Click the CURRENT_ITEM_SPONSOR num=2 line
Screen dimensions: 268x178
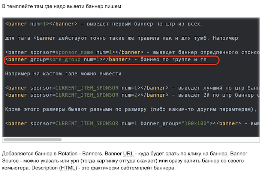tap(132, 95)
